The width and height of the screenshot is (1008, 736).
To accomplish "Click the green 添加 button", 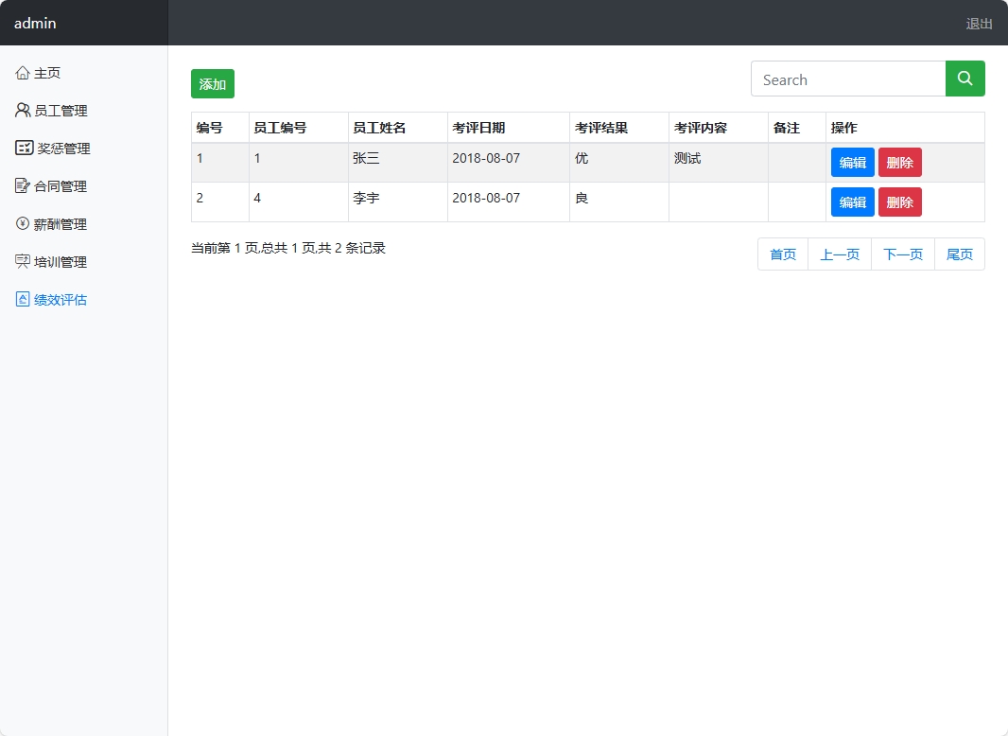I will 212,83.
